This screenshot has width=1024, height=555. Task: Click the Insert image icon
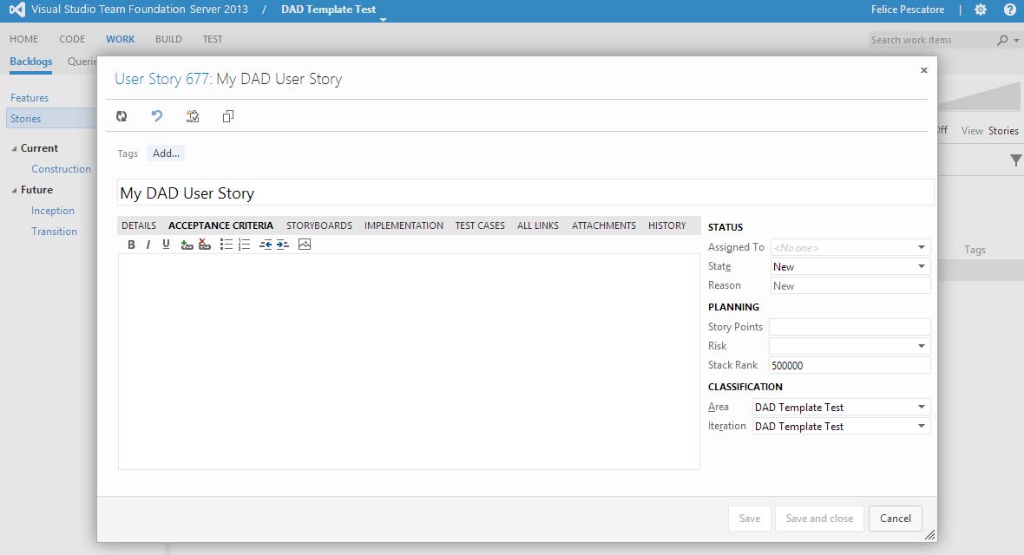(x=305, y=245)
